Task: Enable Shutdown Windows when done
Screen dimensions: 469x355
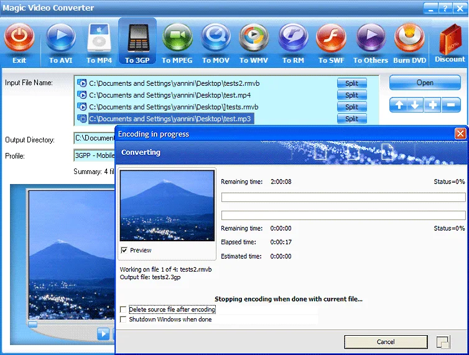Action: pyautogui.click(x=123, y=320)
